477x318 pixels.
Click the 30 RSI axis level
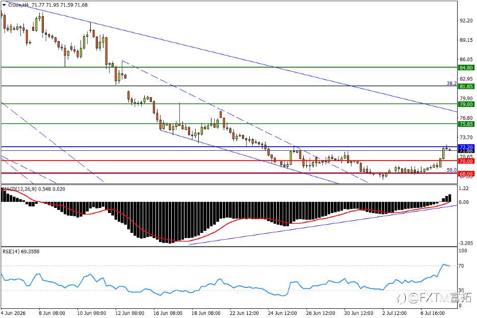(461, 290)
